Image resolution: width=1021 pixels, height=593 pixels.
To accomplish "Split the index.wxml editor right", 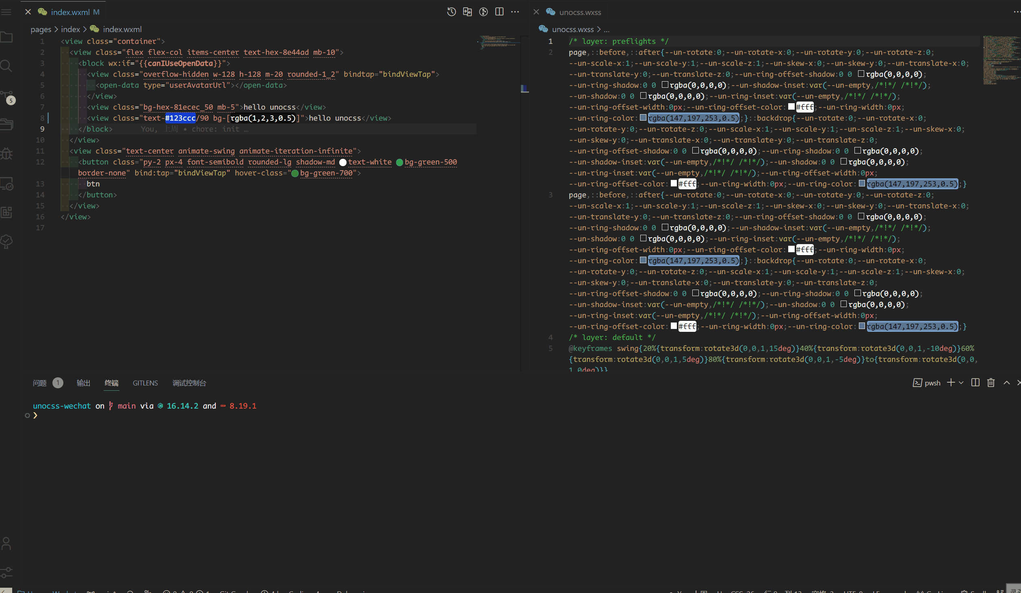I will 499,12.
